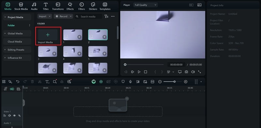261x128 pixels.
Task: Expand the Global Media section
Action: coord(5,33)
